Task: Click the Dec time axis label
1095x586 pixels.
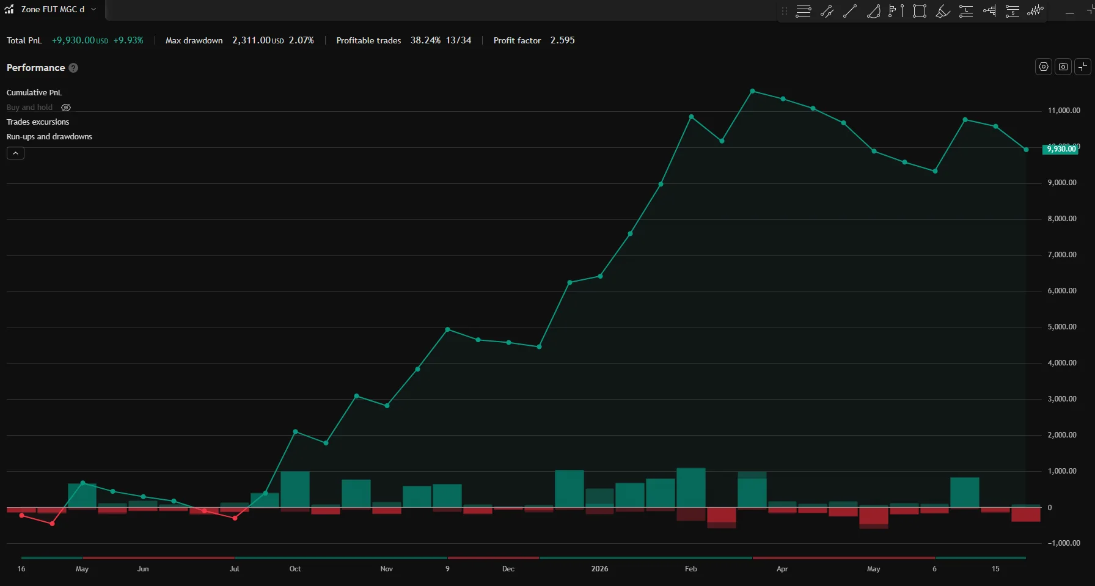Action: click(508, 569)
